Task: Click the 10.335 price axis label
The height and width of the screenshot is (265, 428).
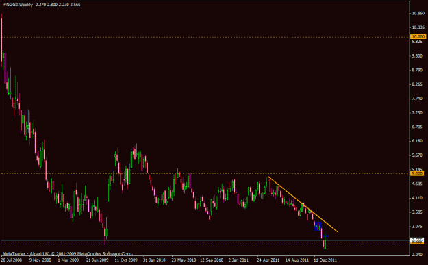Action: click(x=418, y=27)
